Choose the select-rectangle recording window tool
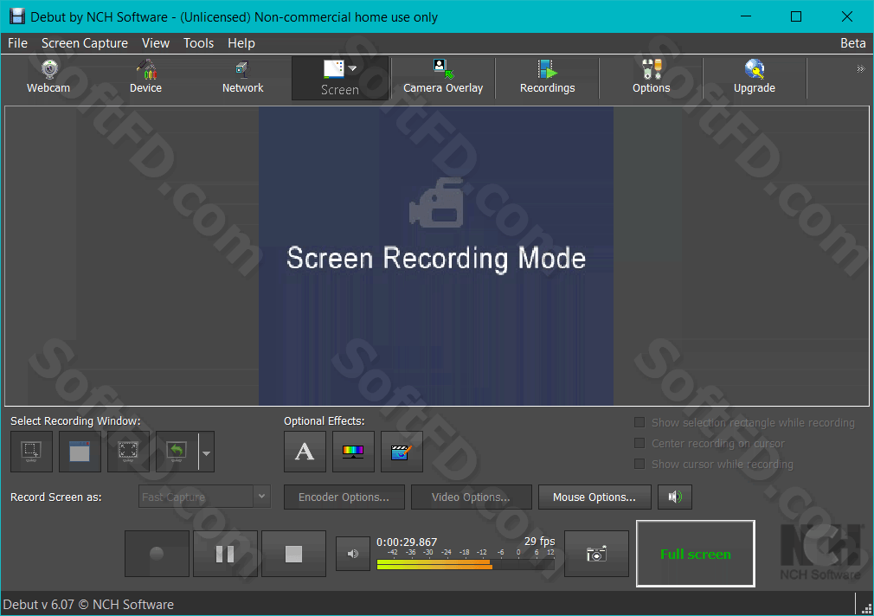The height and width of the screenshot is (616, 874). 31,452
